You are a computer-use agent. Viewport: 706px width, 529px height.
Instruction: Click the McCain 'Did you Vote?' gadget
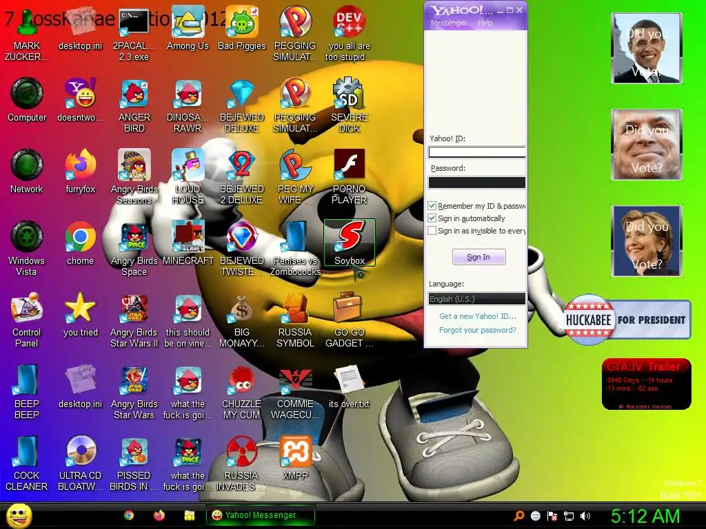tap(647, 145)
